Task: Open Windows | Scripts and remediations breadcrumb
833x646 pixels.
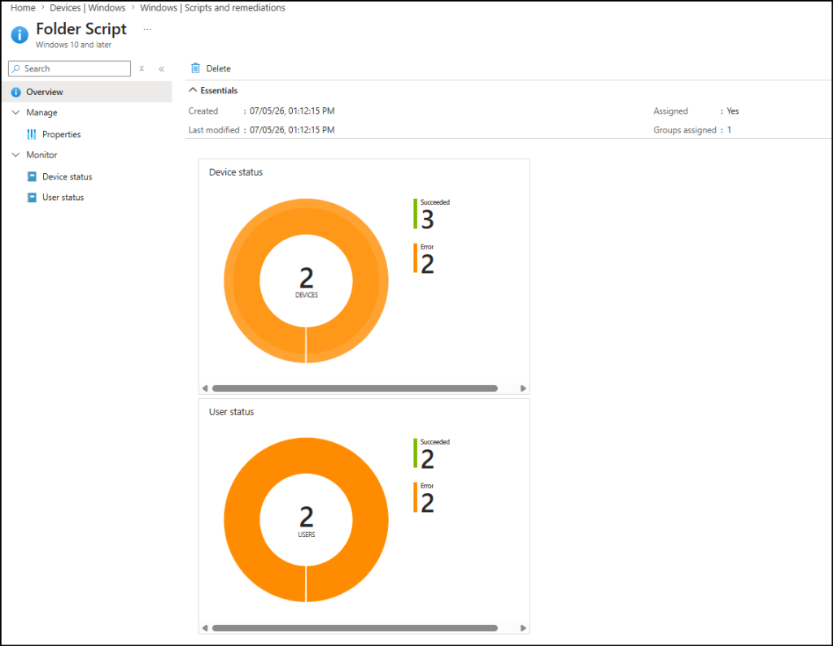Action: (212, 8)
